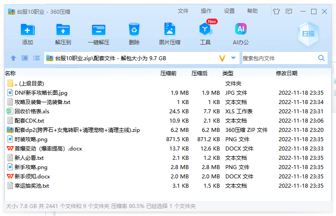Sort by the 类型 column header

(x=228, y=73)
